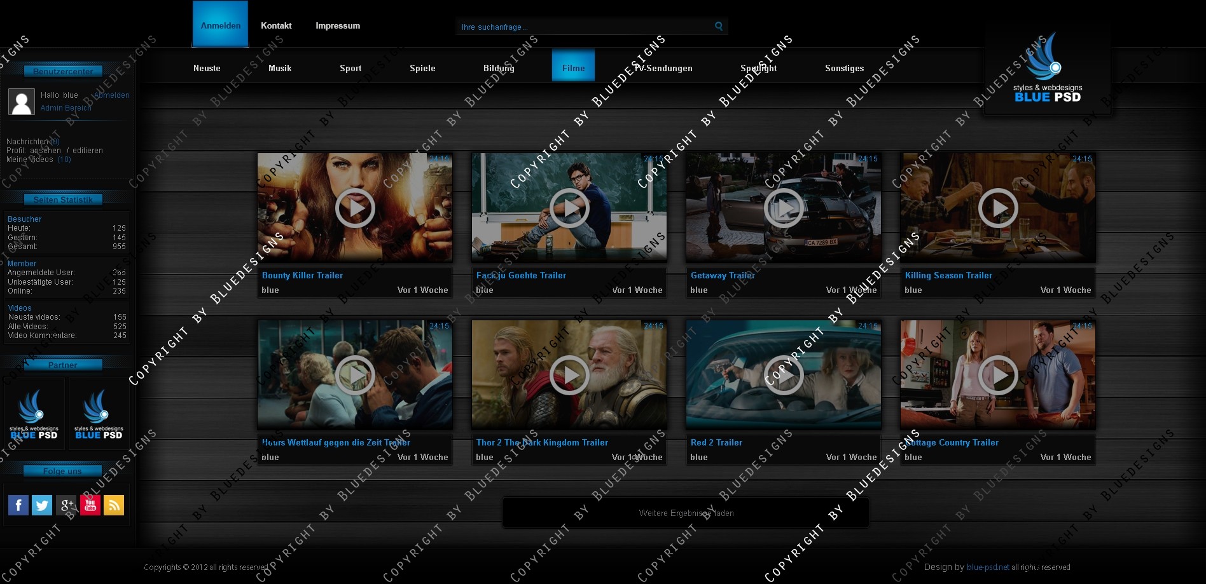Play the Fack ju Goehte Trailer video
Screen dimensions: 1206x584
[569, 208]
